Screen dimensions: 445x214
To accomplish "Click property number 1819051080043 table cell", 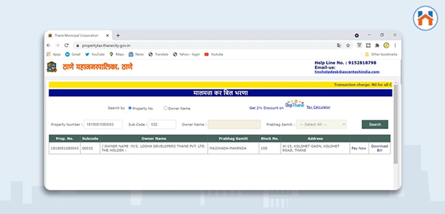I will pos(65,148).
